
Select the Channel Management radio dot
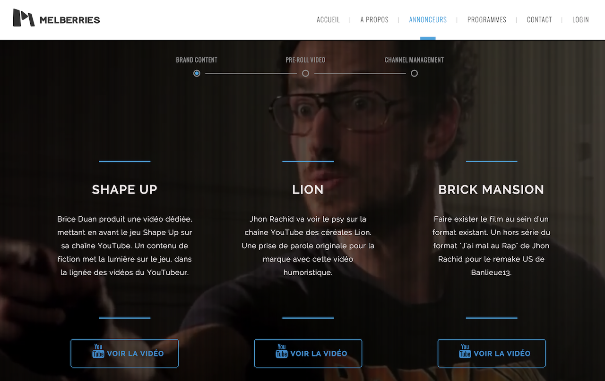coord(414,73)
